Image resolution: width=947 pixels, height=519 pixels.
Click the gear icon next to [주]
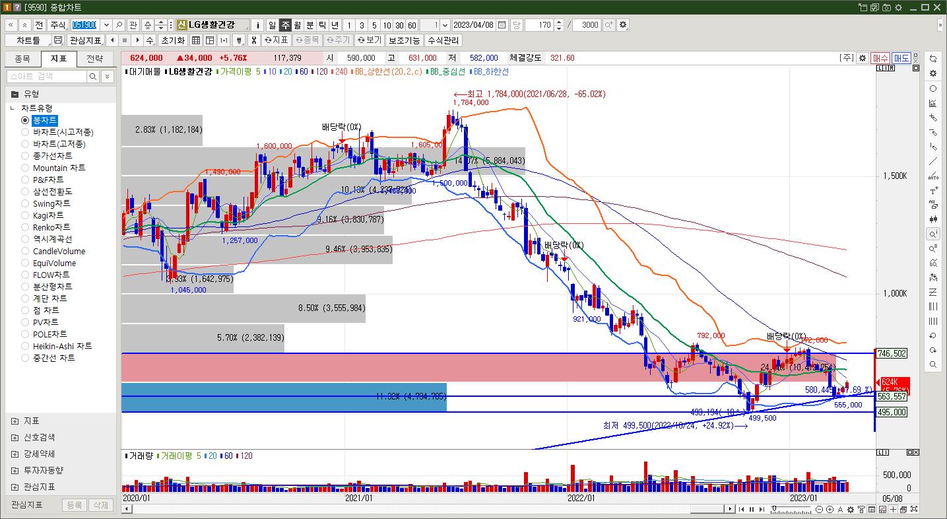(x=862, y=58)
